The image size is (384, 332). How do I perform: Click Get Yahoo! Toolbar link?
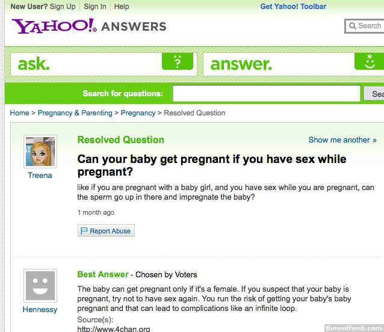click(x=293, y=7)
